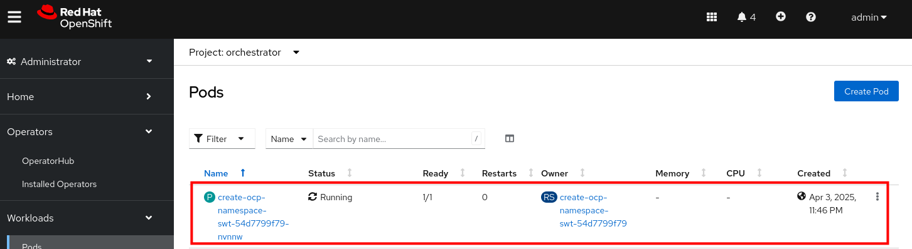Click the running sync status icon
The image size is (912, 249).
(x=313, y=197)
